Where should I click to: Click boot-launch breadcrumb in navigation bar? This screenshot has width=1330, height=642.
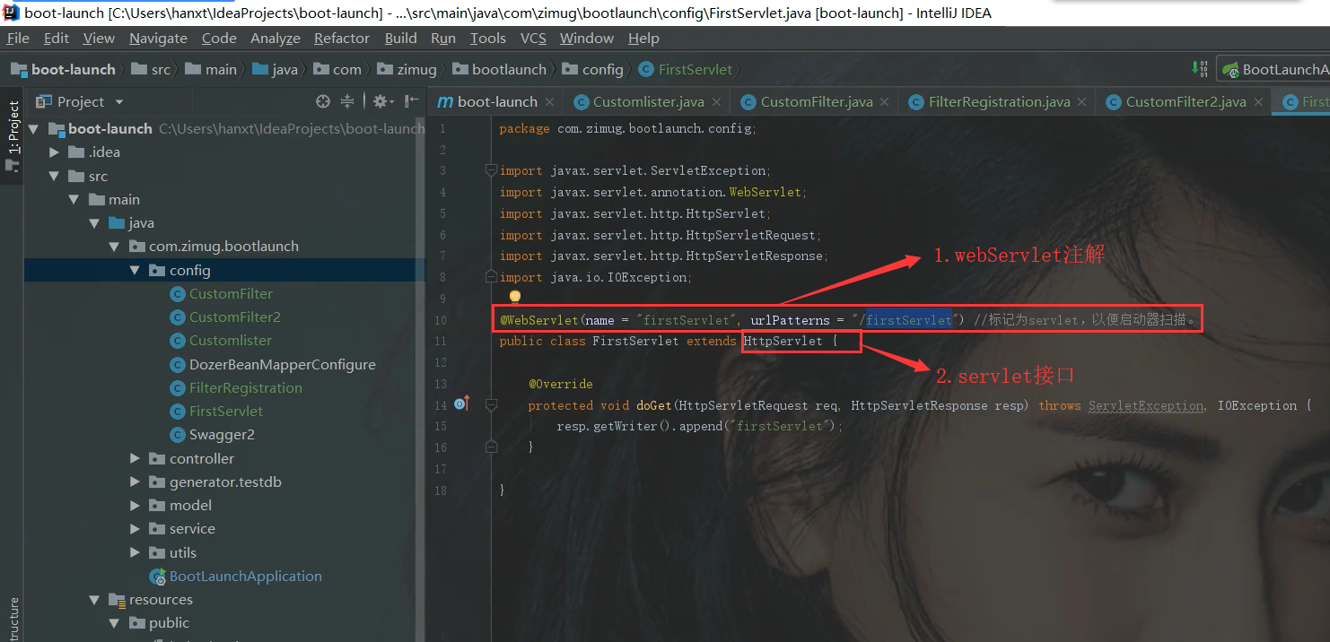pyautogui.click(x=64, y=70)
